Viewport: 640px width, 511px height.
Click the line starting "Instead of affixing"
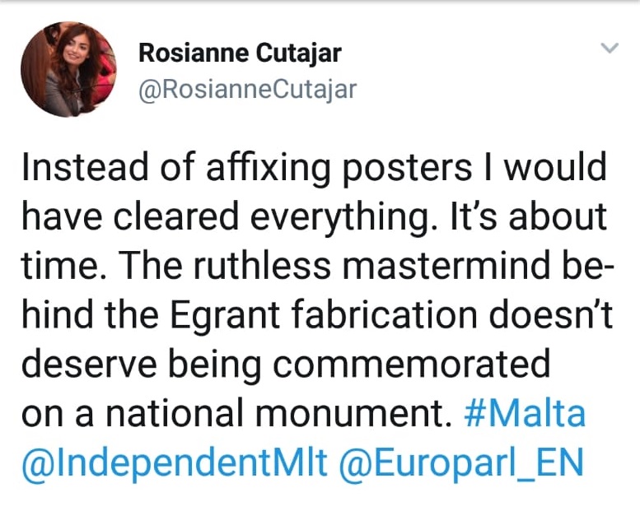pyautogui.click(x=313, y=170)
